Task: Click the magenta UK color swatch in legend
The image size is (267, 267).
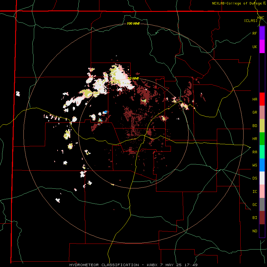Action: tap(262, 47)
